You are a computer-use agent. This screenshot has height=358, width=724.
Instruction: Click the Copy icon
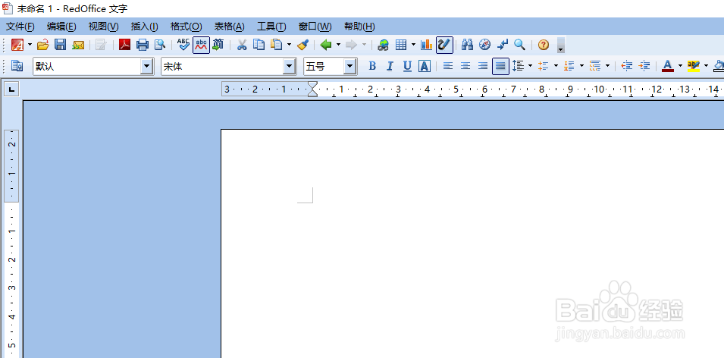[x=259, y=45]
